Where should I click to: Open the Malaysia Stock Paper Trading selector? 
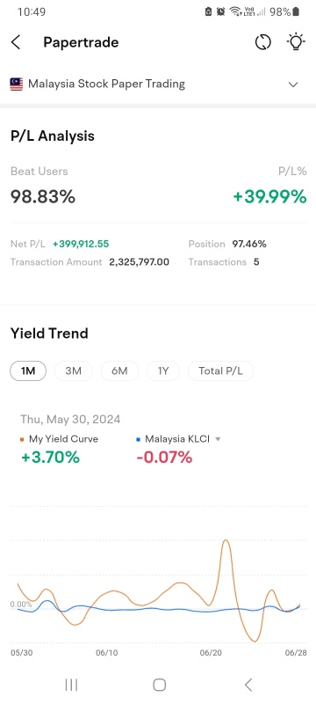[157, 84]
